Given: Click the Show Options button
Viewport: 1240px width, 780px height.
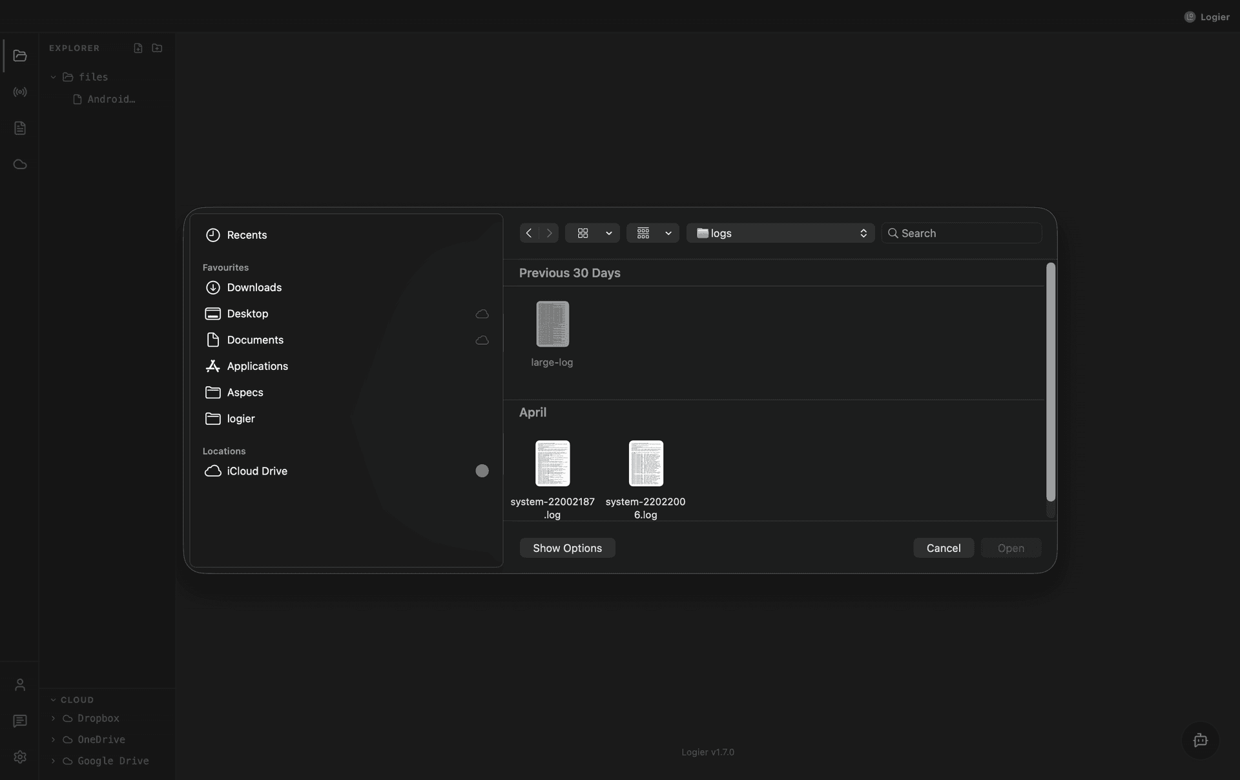Looking at the screenshot, I should coord(567,548).
